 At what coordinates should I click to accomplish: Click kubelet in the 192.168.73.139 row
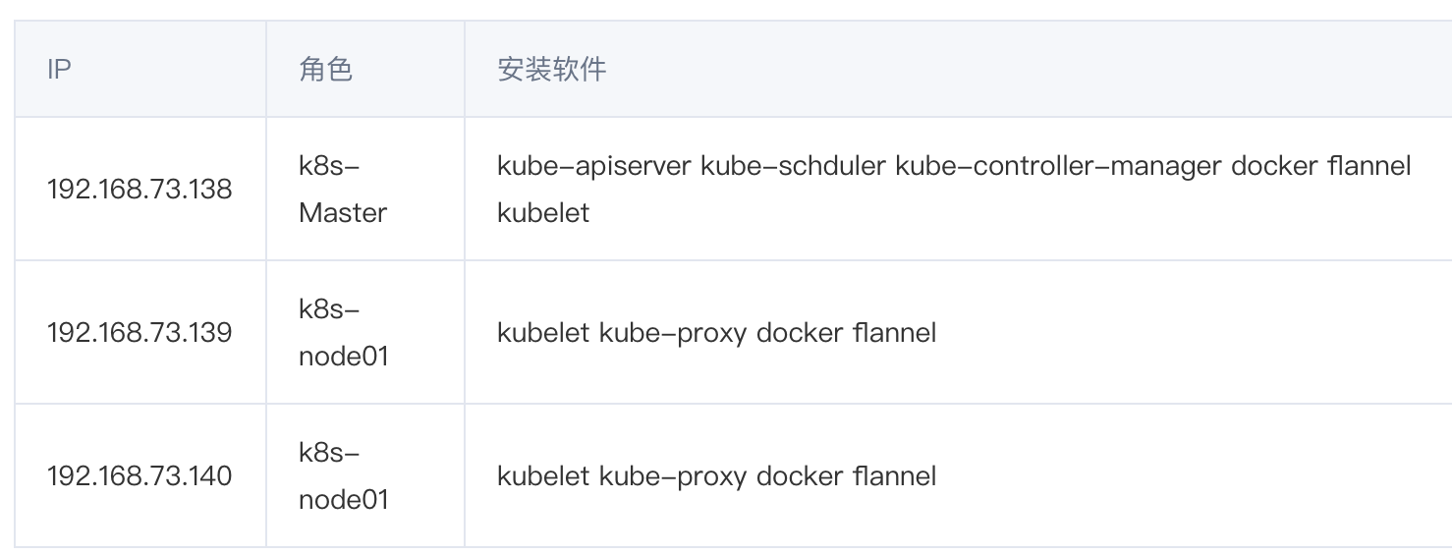(543, 332)
